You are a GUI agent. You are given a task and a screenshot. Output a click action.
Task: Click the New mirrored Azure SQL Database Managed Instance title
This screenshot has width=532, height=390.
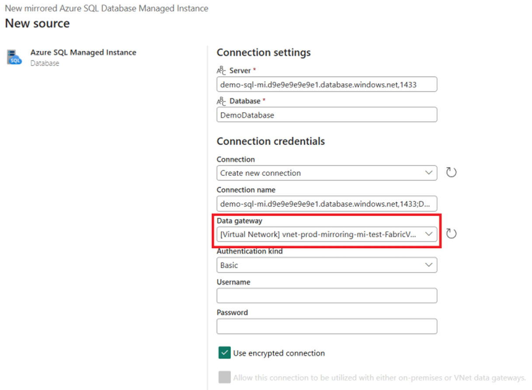coord(107,8)
